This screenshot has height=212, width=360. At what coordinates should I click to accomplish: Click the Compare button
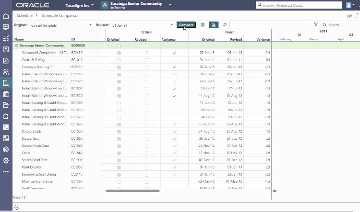186,25
